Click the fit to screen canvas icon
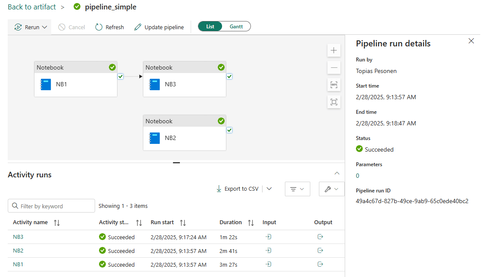The image size is (482, 277). pos(334,102)
